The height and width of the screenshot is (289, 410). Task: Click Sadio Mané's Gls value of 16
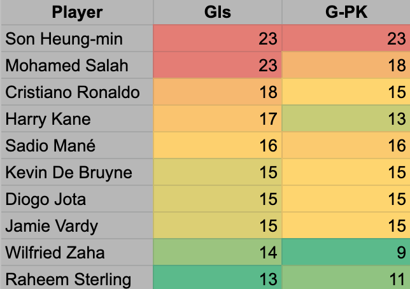218,146
